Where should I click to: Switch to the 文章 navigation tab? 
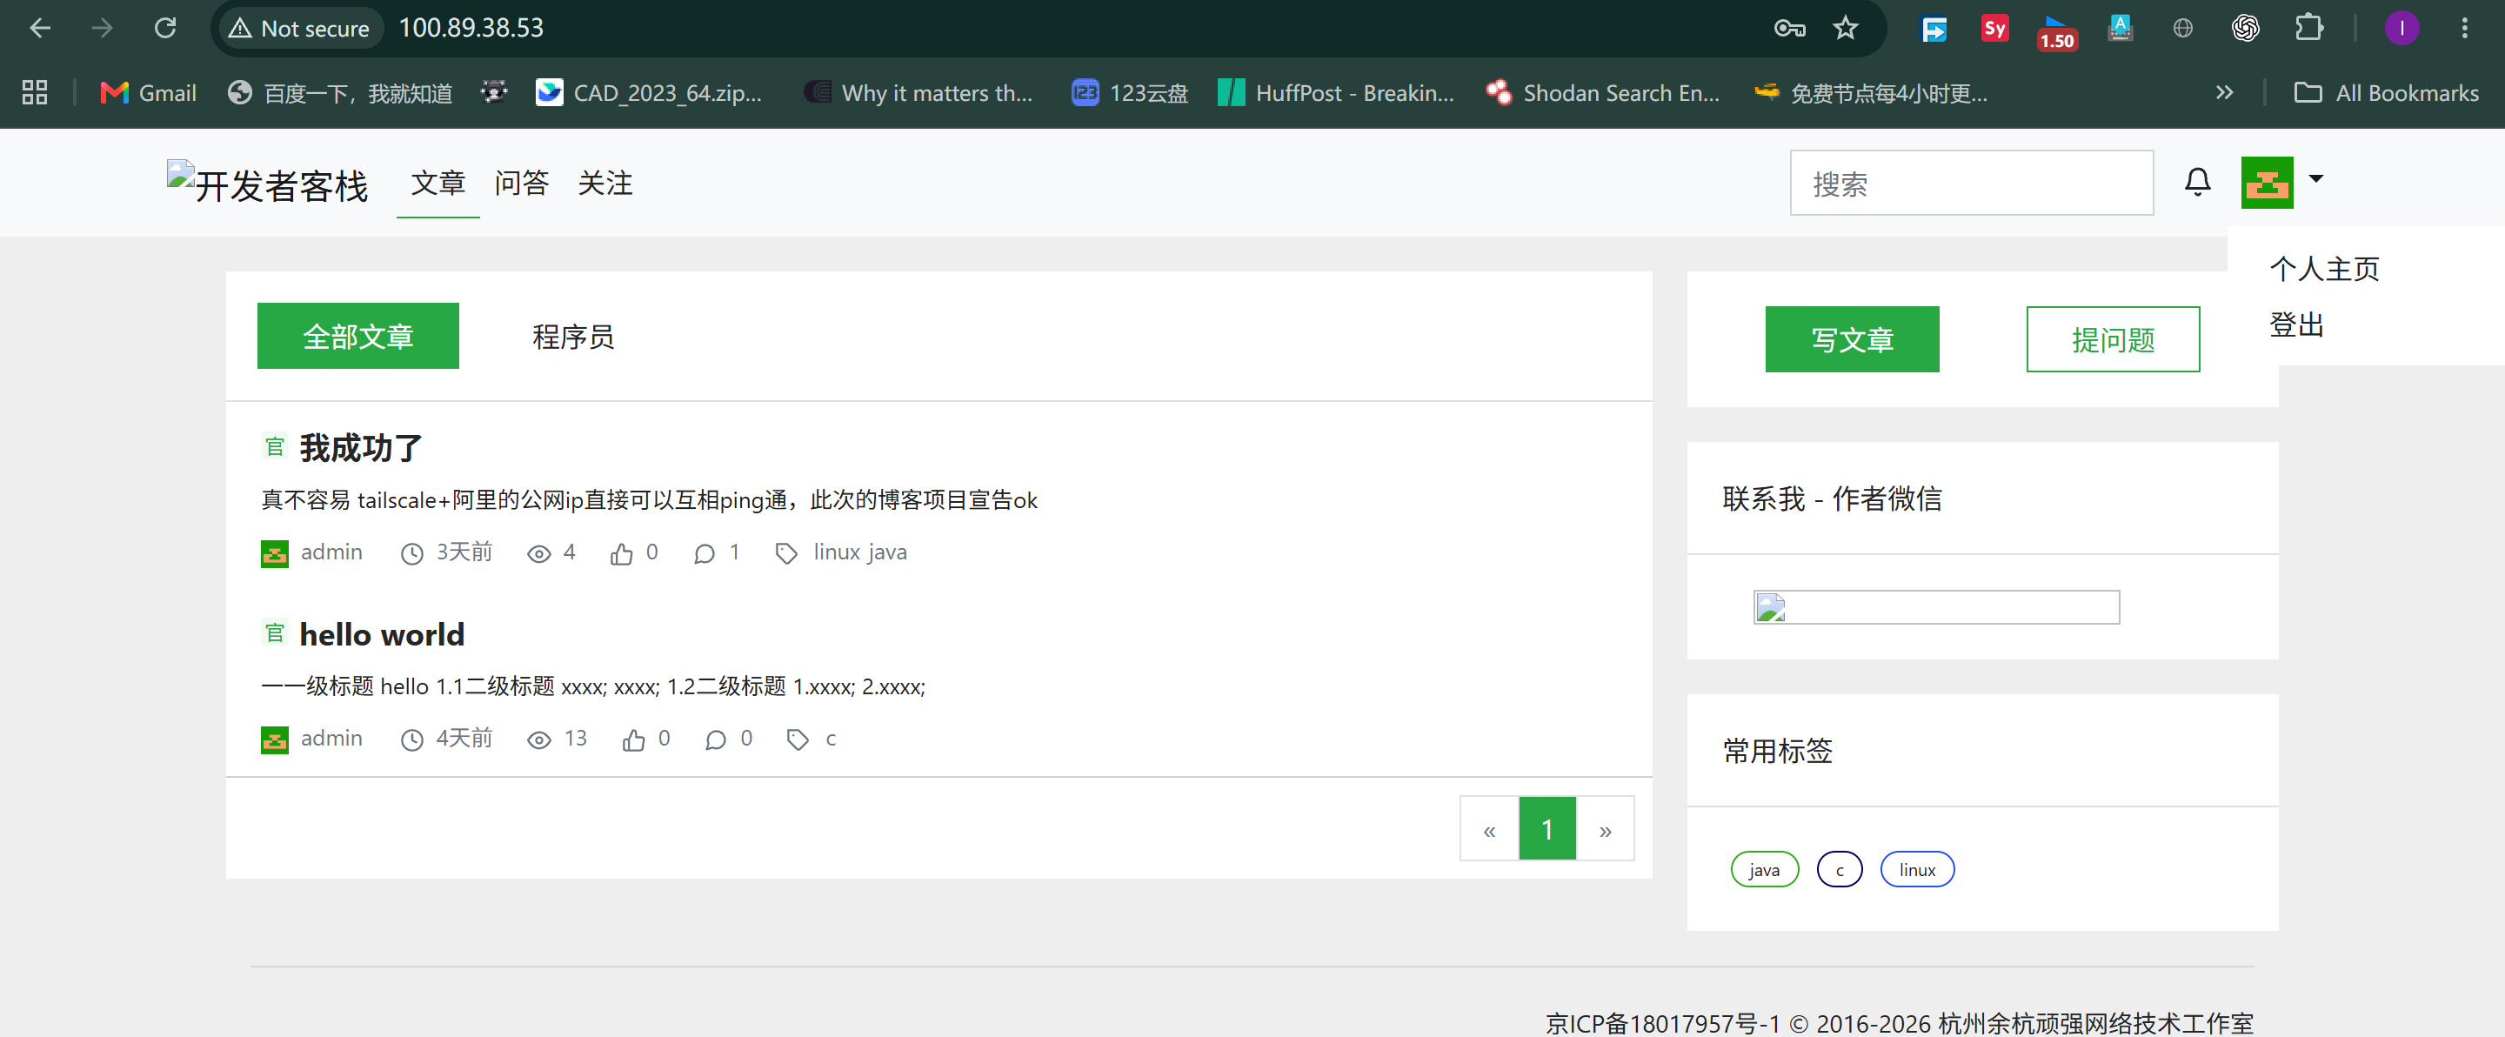click(x=438, y=183)
